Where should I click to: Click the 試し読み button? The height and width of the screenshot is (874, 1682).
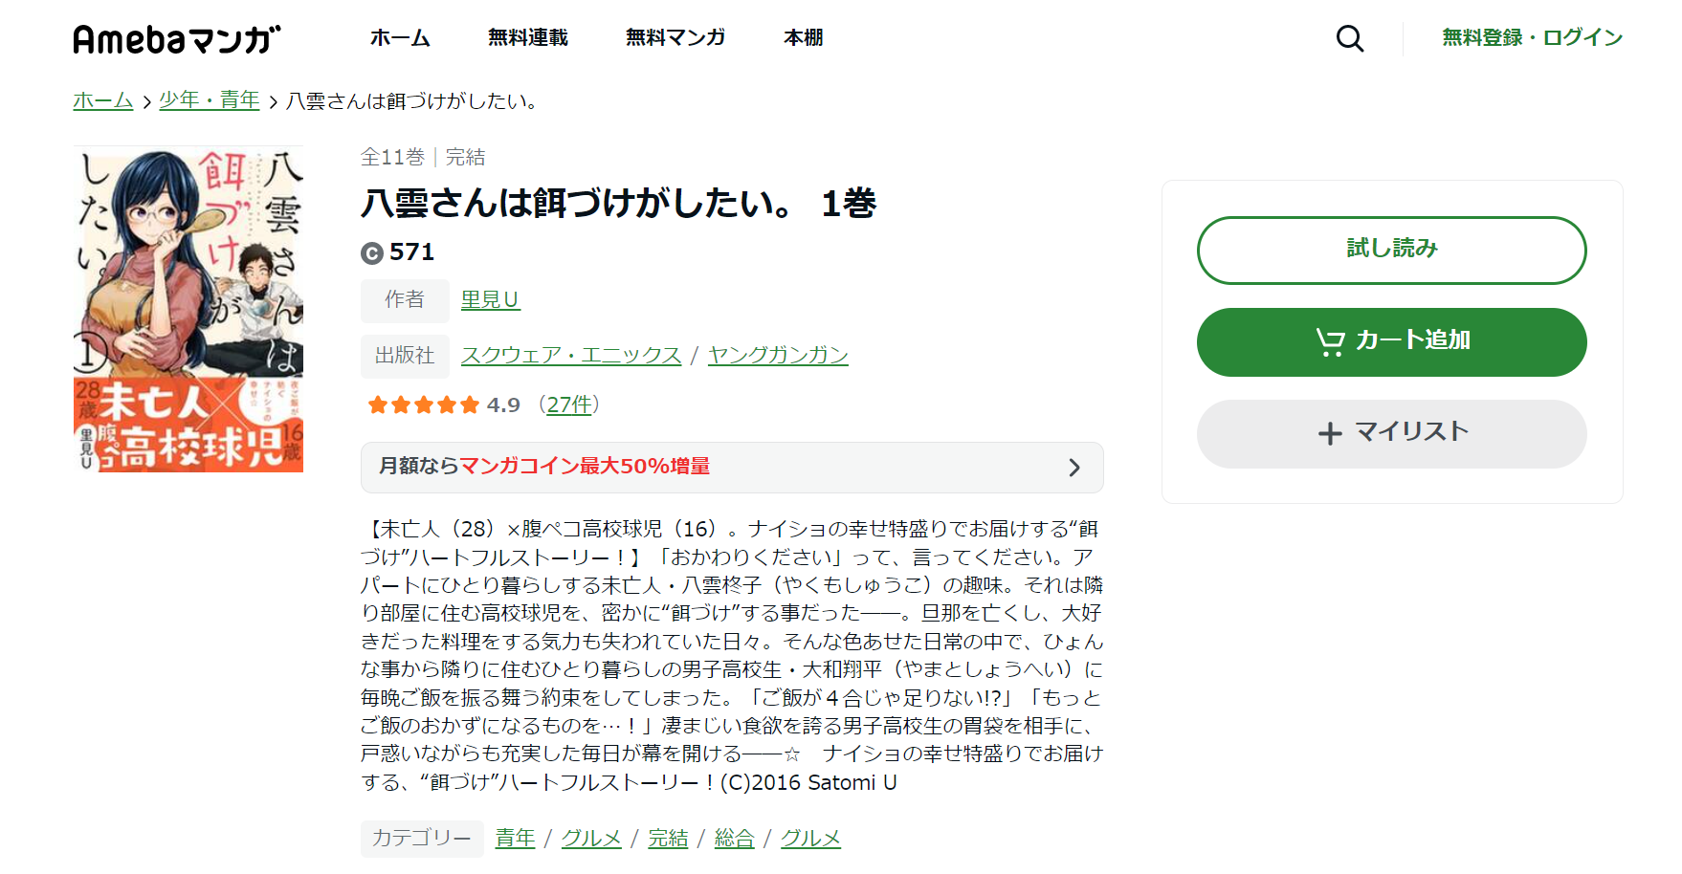point(1391,250)
